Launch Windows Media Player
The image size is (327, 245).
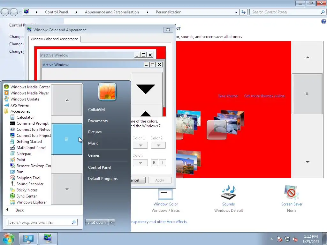point(27,93)
